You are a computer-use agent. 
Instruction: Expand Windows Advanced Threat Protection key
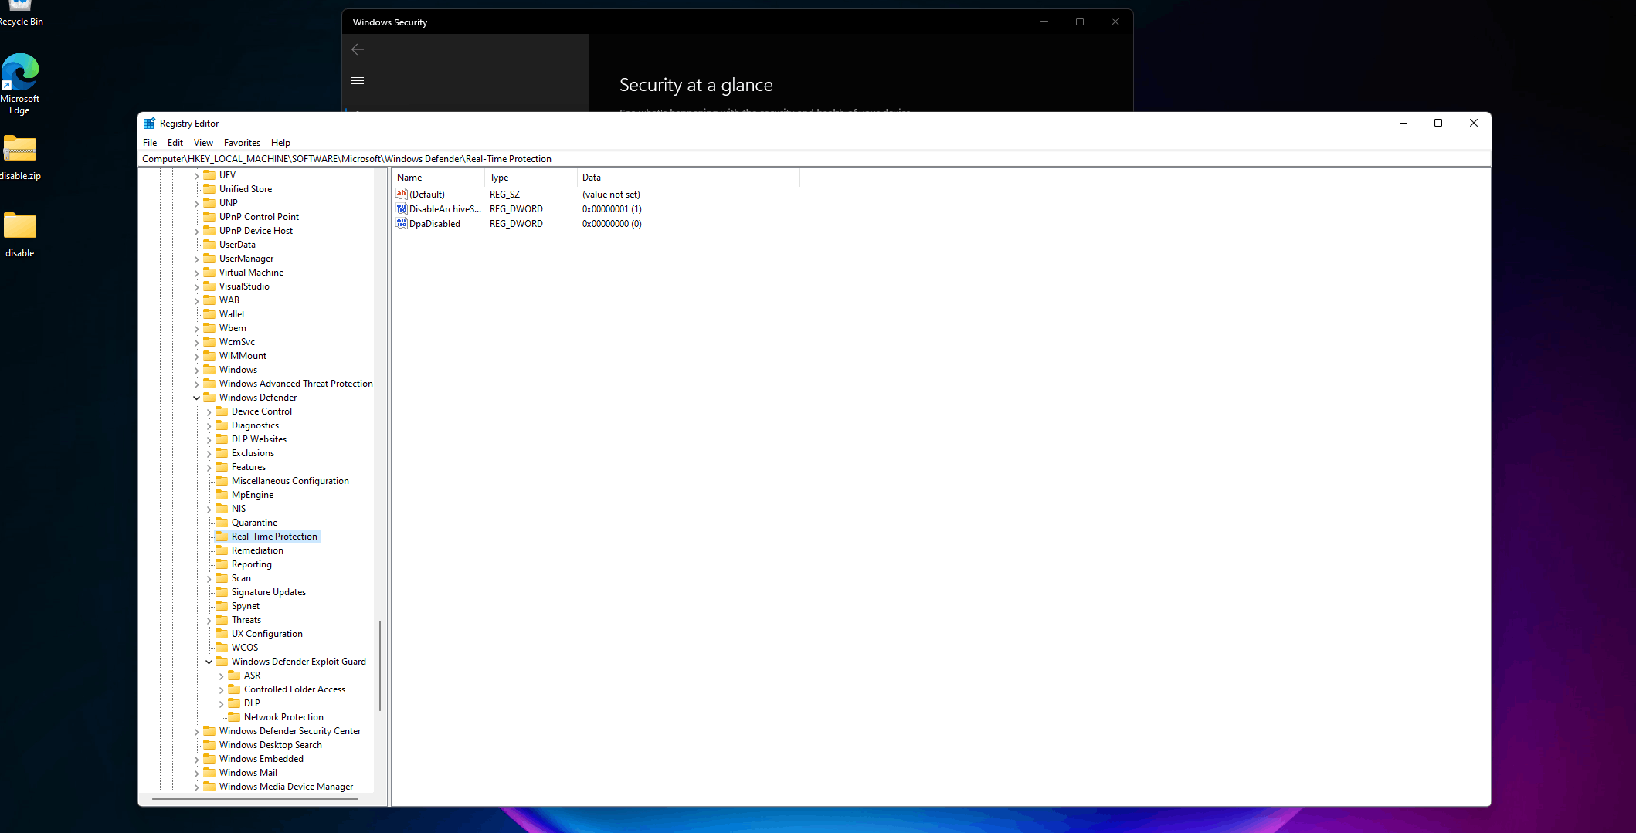[196, 384]
